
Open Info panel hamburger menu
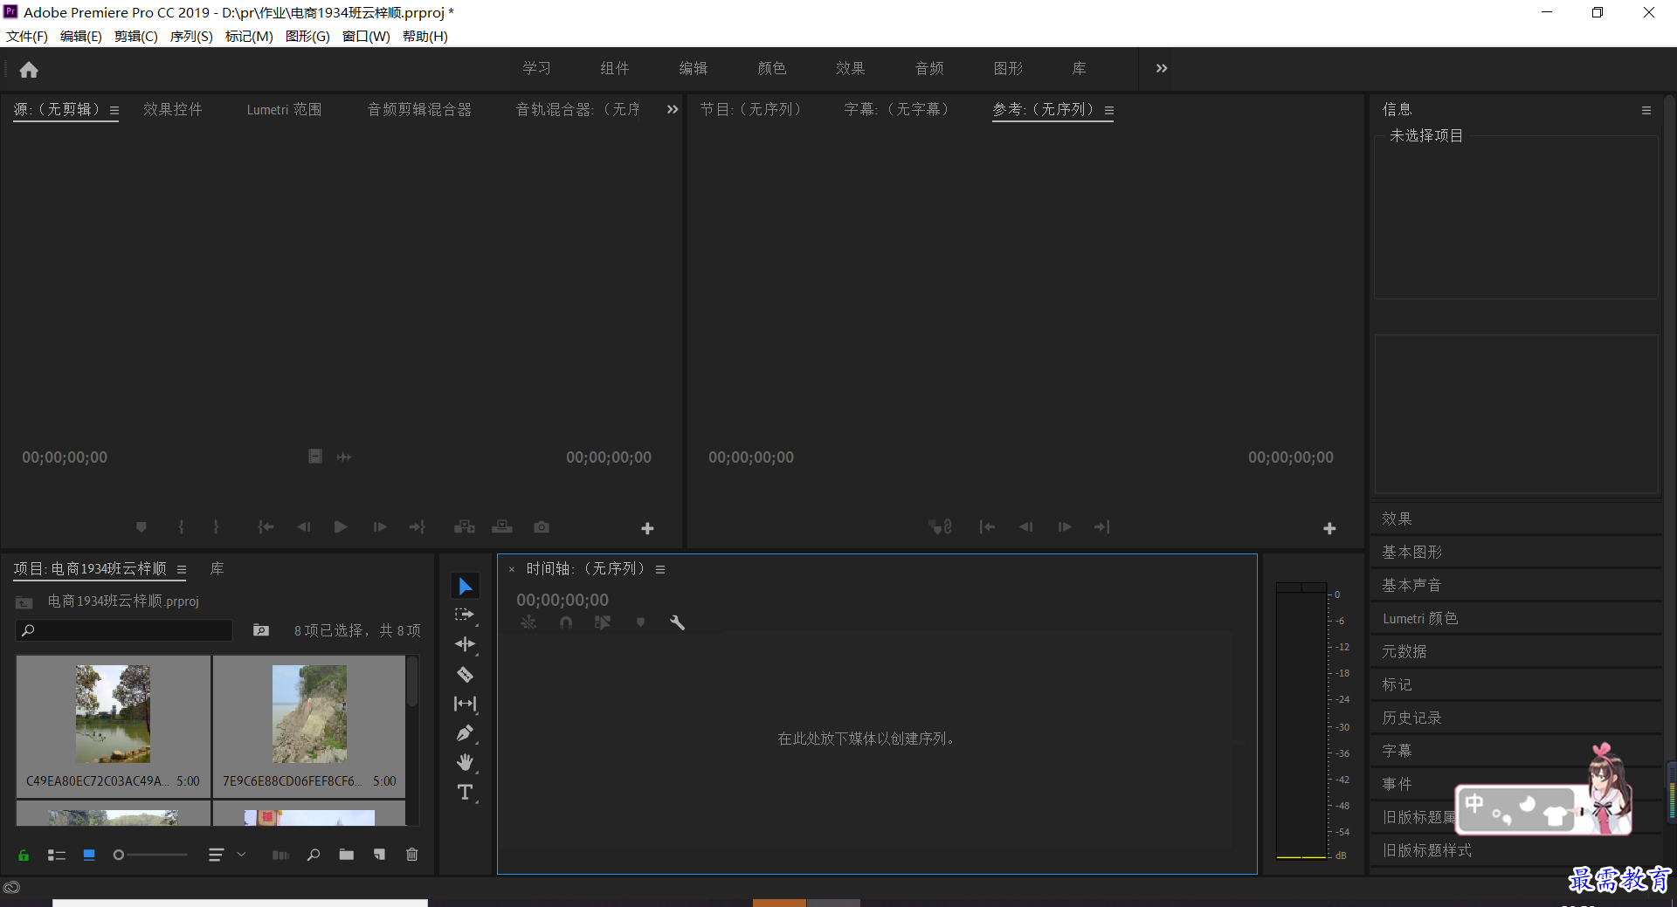tap(1646, 111)
